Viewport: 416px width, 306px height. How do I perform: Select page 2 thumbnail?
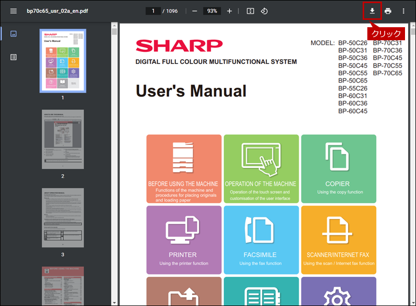(63, 140)
